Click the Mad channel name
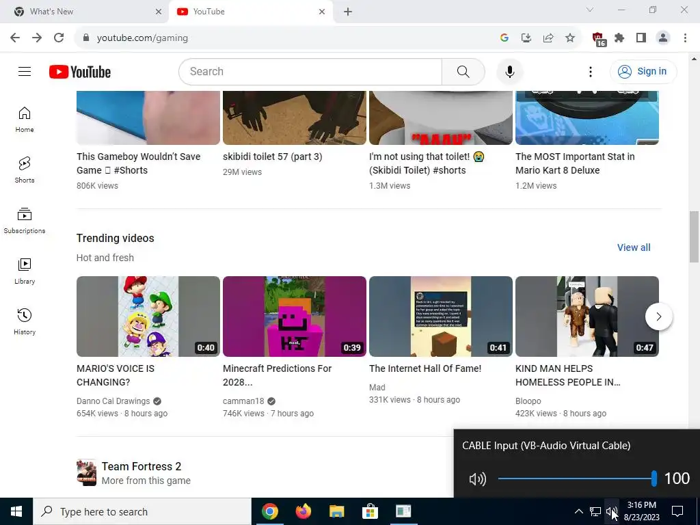Screen dimensions: 700x525 pos(377,388)
